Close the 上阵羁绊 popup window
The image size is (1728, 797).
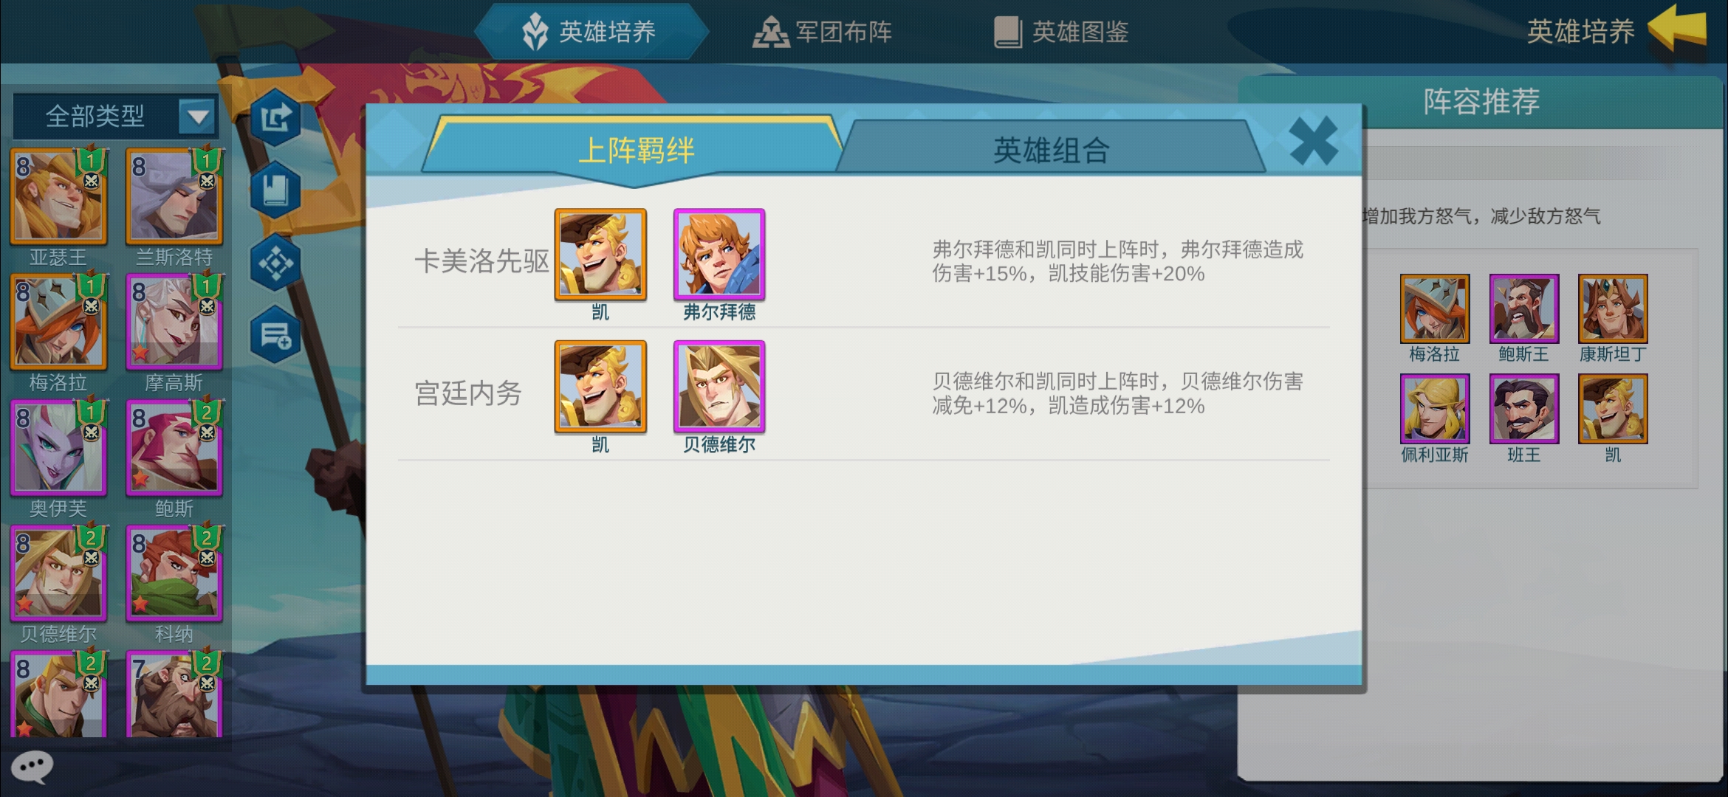[1313, 140]
